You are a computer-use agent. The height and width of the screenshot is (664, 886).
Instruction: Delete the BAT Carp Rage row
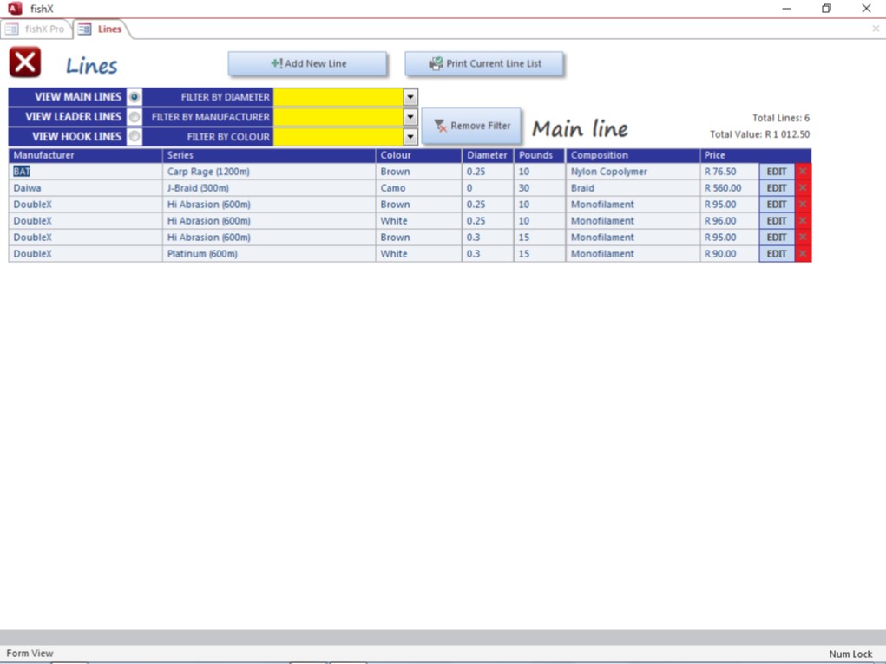pyautogui.click(x=803, y=172)
